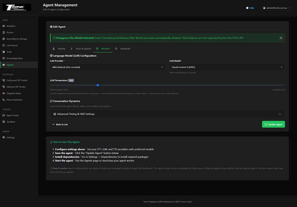This screenshot has height=207, width=297.
Task: Open the admin@tronic.com.au account menu
Action: tap(276, 8)
